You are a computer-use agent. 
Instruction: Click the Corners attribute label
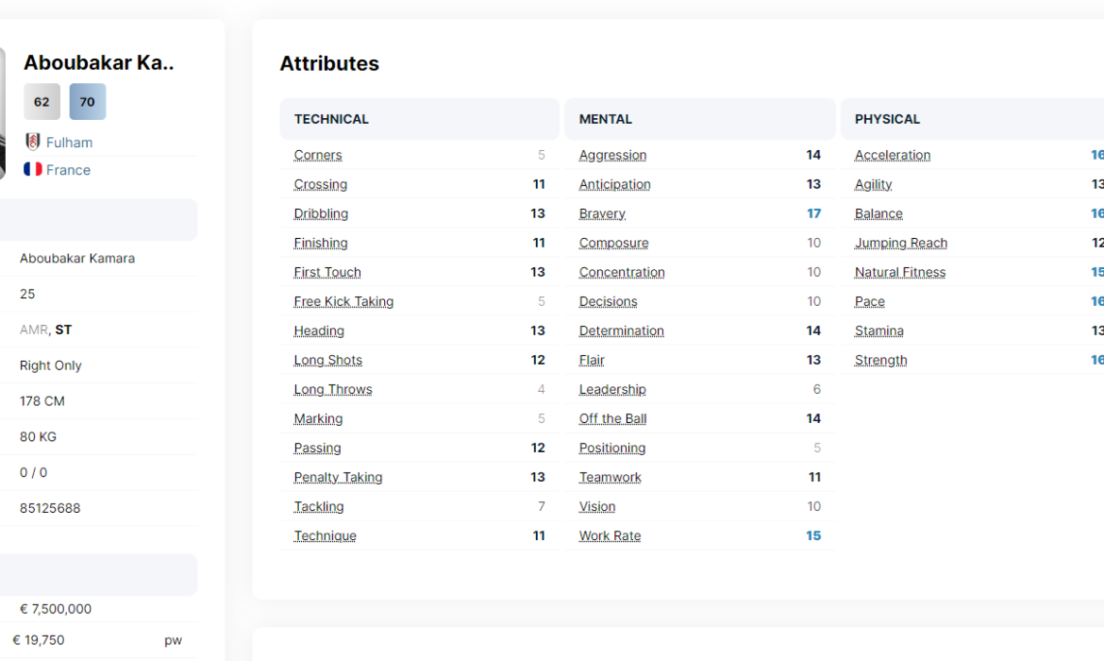(x=318, y=155)
